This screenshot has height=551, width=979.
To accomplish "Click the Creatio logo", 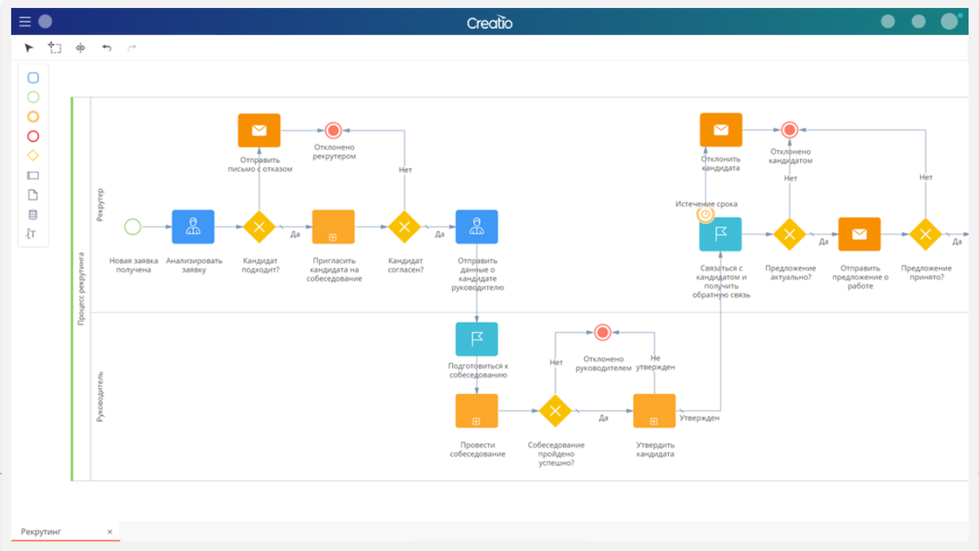I will coord(489,22).
